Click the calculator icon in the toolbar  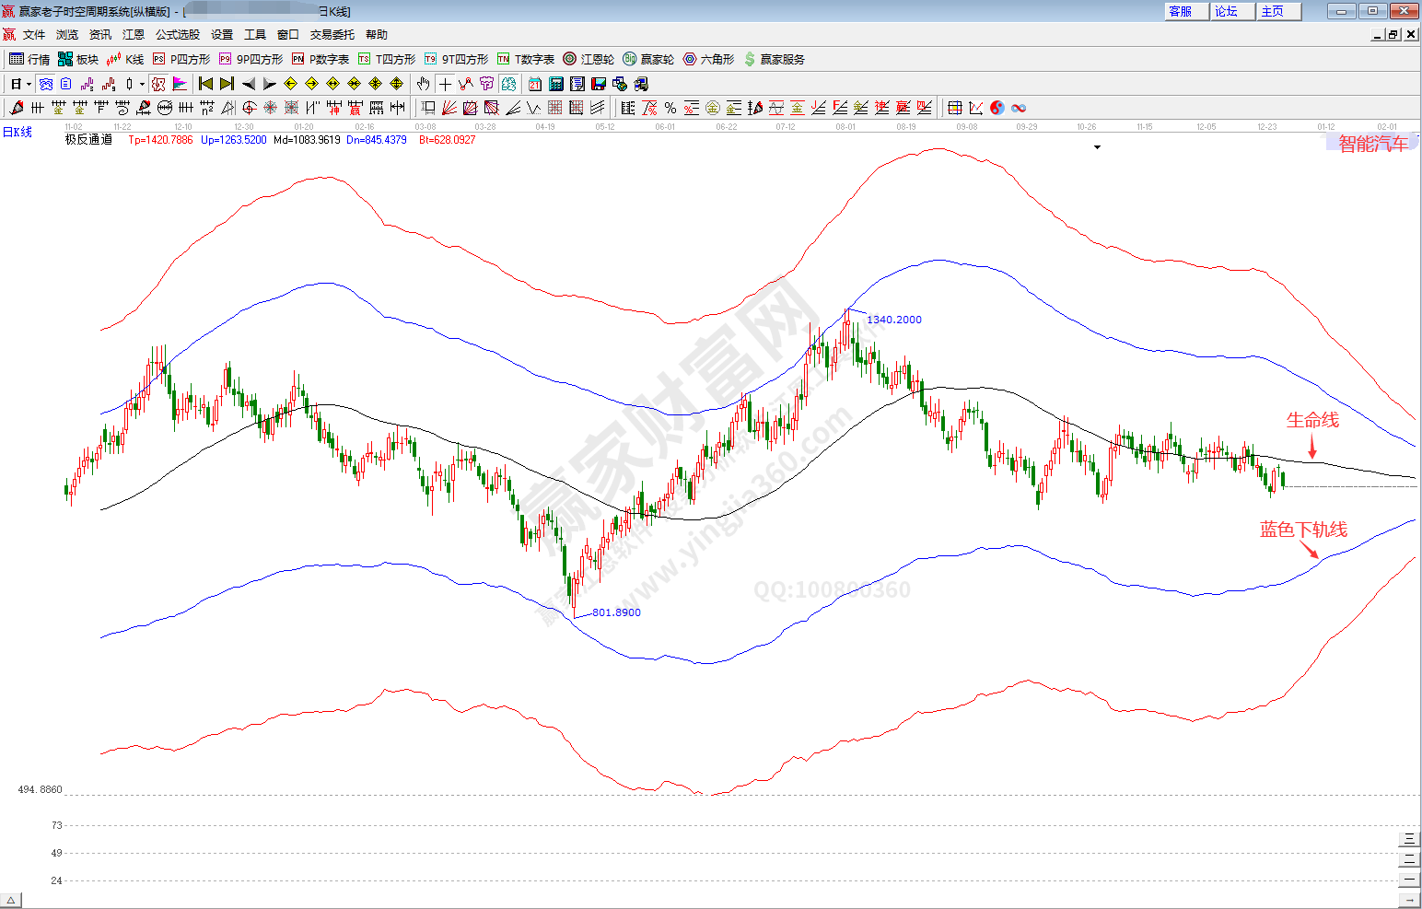[x=556, y=84]
